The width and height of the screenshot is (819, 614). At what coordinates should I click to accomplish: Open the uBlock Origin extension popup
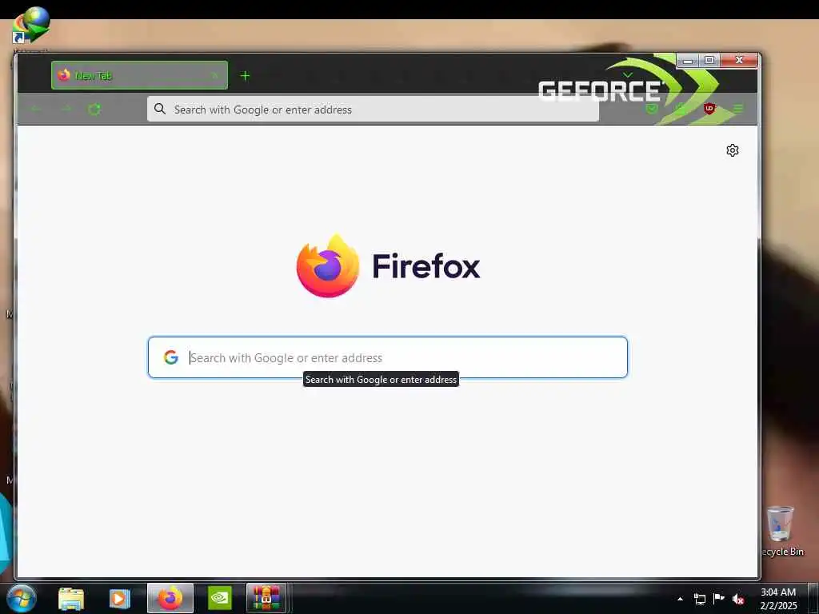[x=709, y=109]
